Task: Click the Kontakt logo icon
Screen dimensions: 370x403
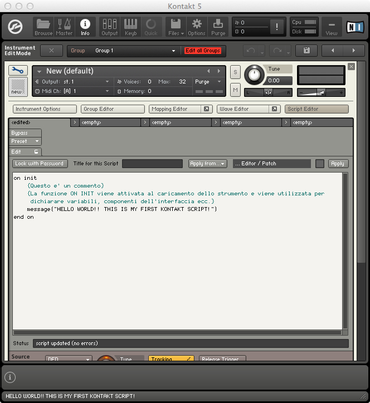Action: tap(15, 27)
